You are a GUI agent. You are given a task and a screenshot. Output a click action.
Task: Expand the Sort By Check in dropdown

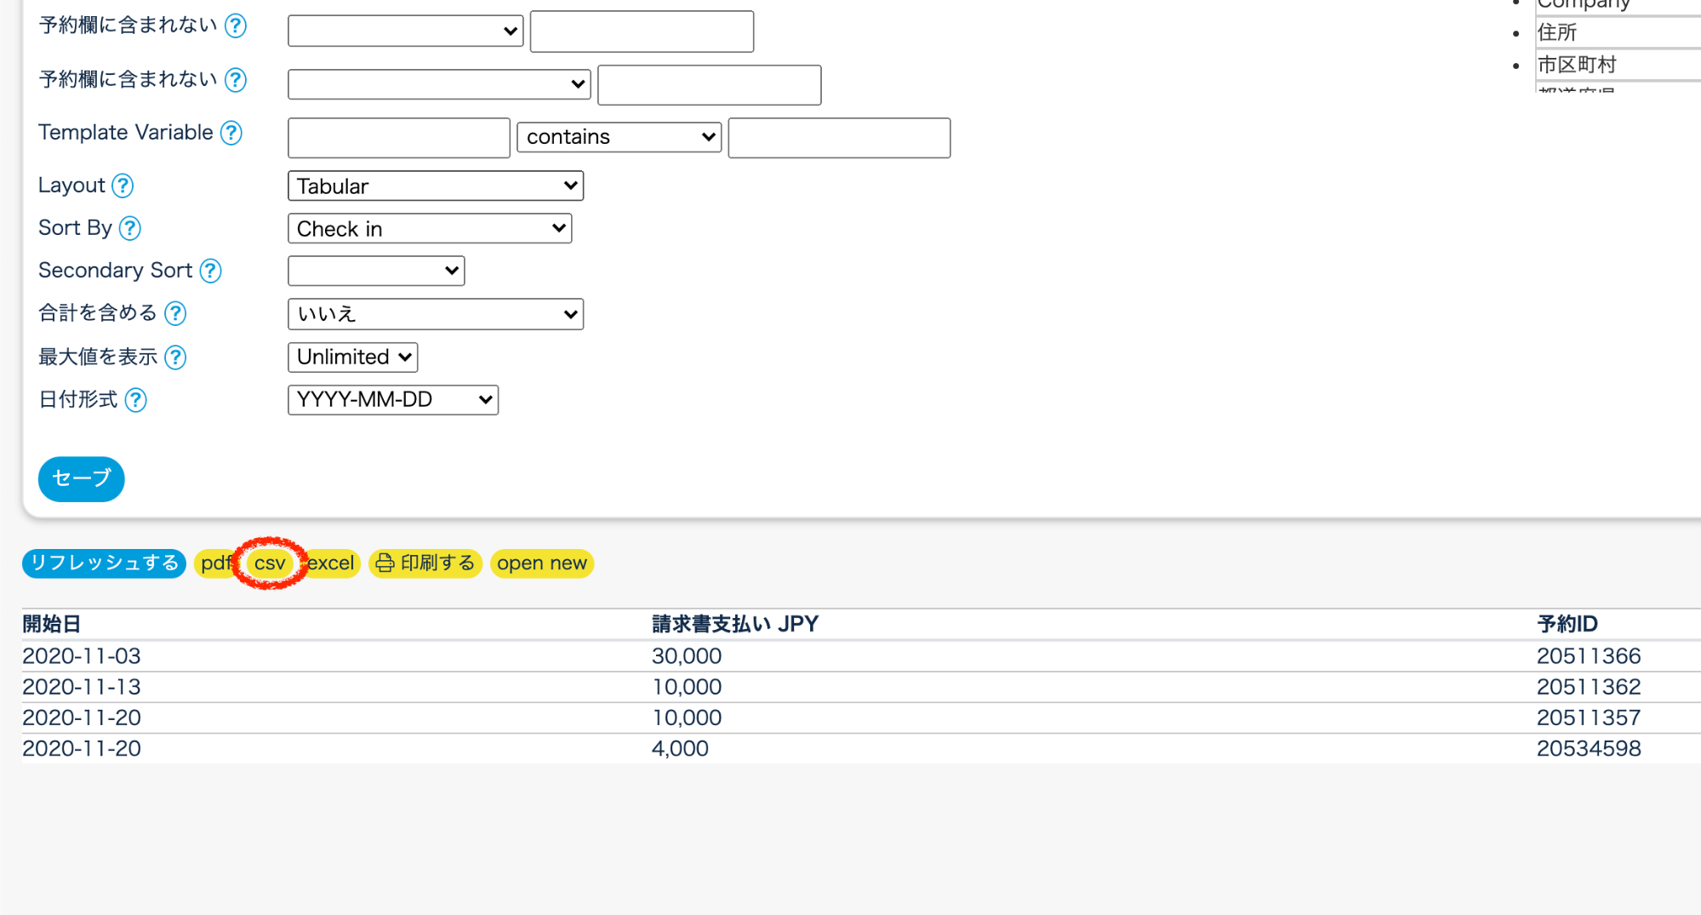point(430,229)
